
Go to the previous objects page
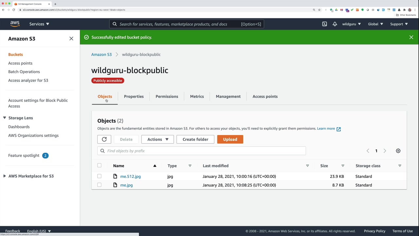[368, 151]
